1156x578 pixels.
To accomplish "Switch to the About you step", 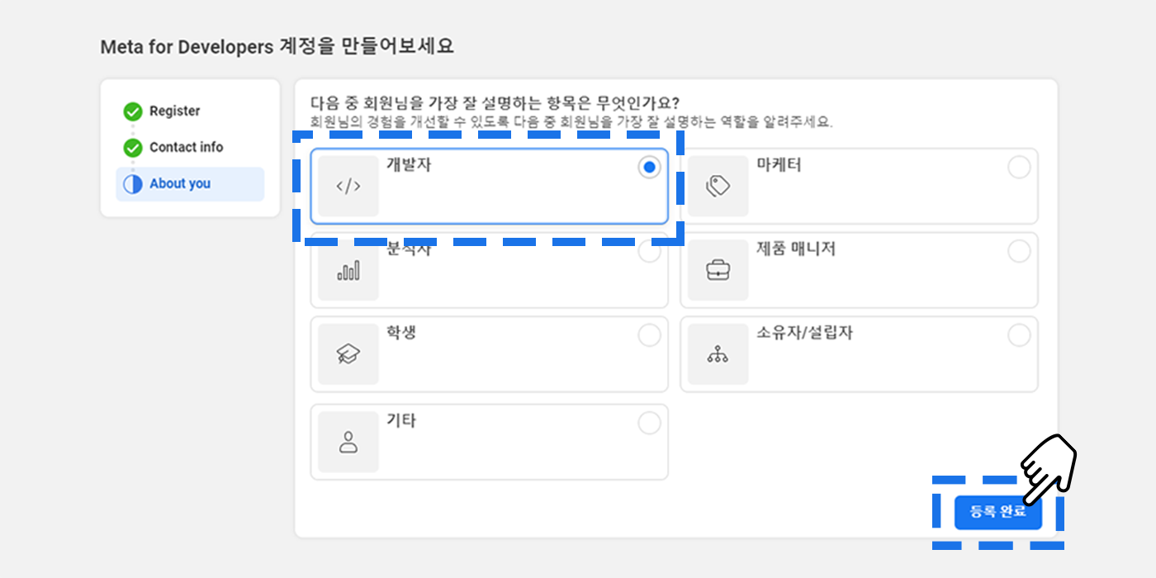I will pyautogui.click(x=180, y=184).
